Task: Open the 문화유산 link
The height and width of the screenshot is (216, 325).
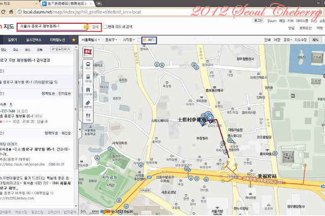Action: (305, 28)
